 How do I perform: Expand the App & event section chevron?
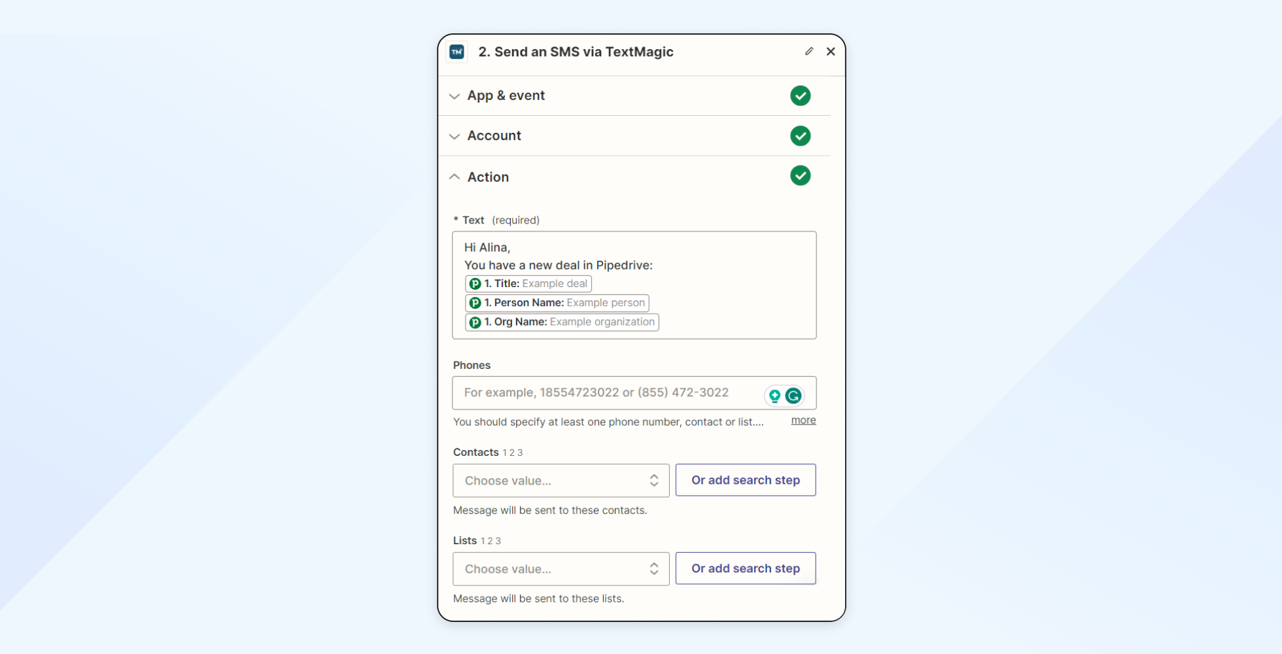click(455, 96)
